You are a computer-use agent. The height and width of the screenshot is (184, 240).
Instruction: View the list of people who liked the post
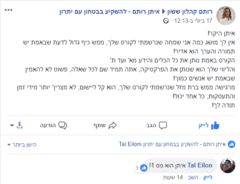tap(172, 144)
